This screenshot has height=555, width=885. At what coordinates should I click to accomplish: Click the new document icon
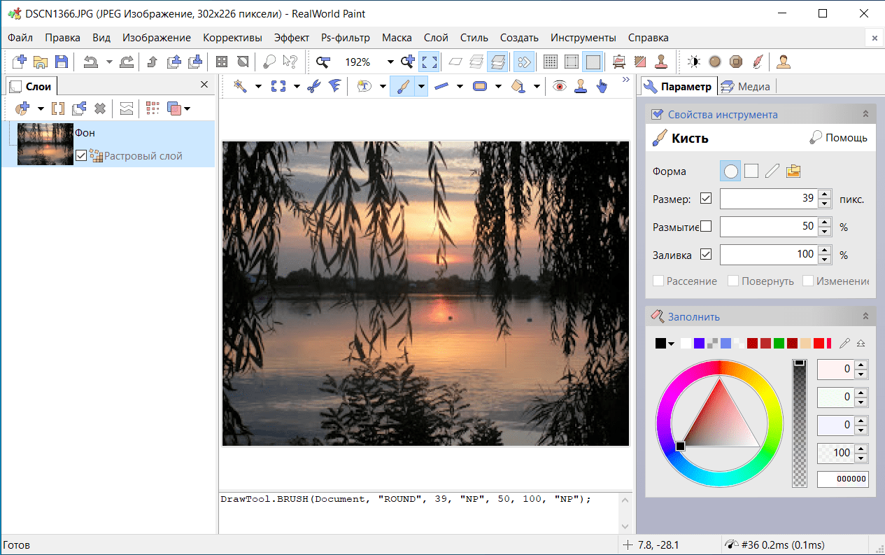(20, 62)
